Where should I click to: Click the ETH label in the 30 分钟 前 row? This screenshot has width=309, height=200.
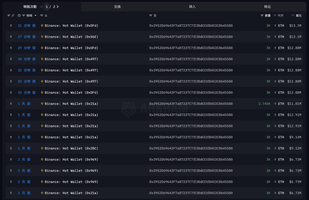tap(281, 59)
